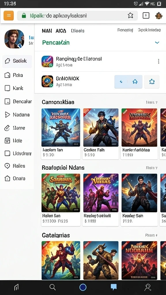Click Wi-Fi icon in status bar
The image size is (166, 295).
point(147,3)
